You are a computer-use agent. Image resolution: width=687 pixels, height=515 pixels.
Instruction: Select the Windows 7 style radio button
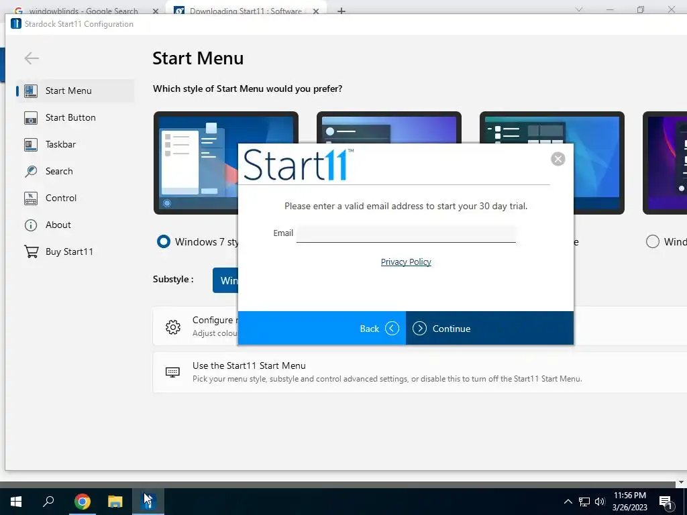coord(164,241)
